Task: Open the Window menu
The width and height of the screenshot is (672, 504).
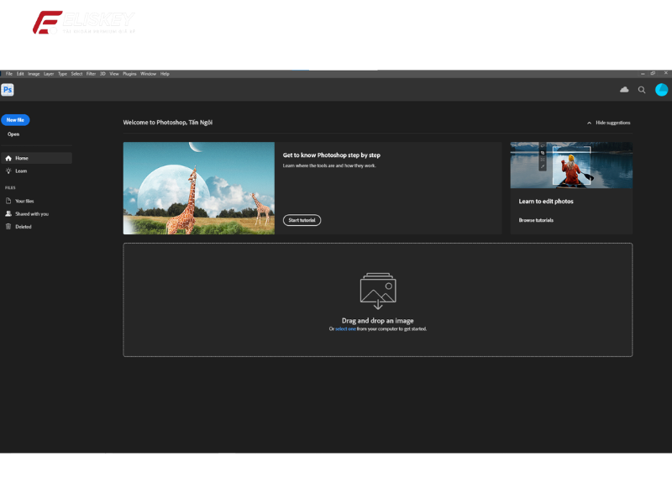Action: point(148,74)
